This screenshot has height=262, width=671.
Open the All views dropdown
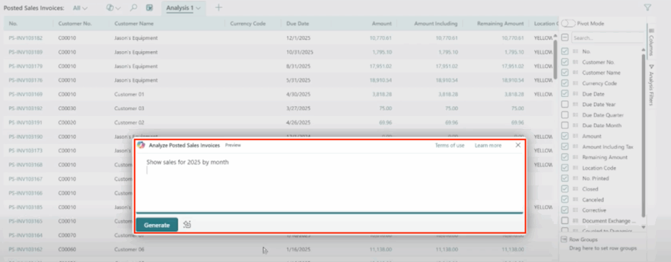coord(81,8)
